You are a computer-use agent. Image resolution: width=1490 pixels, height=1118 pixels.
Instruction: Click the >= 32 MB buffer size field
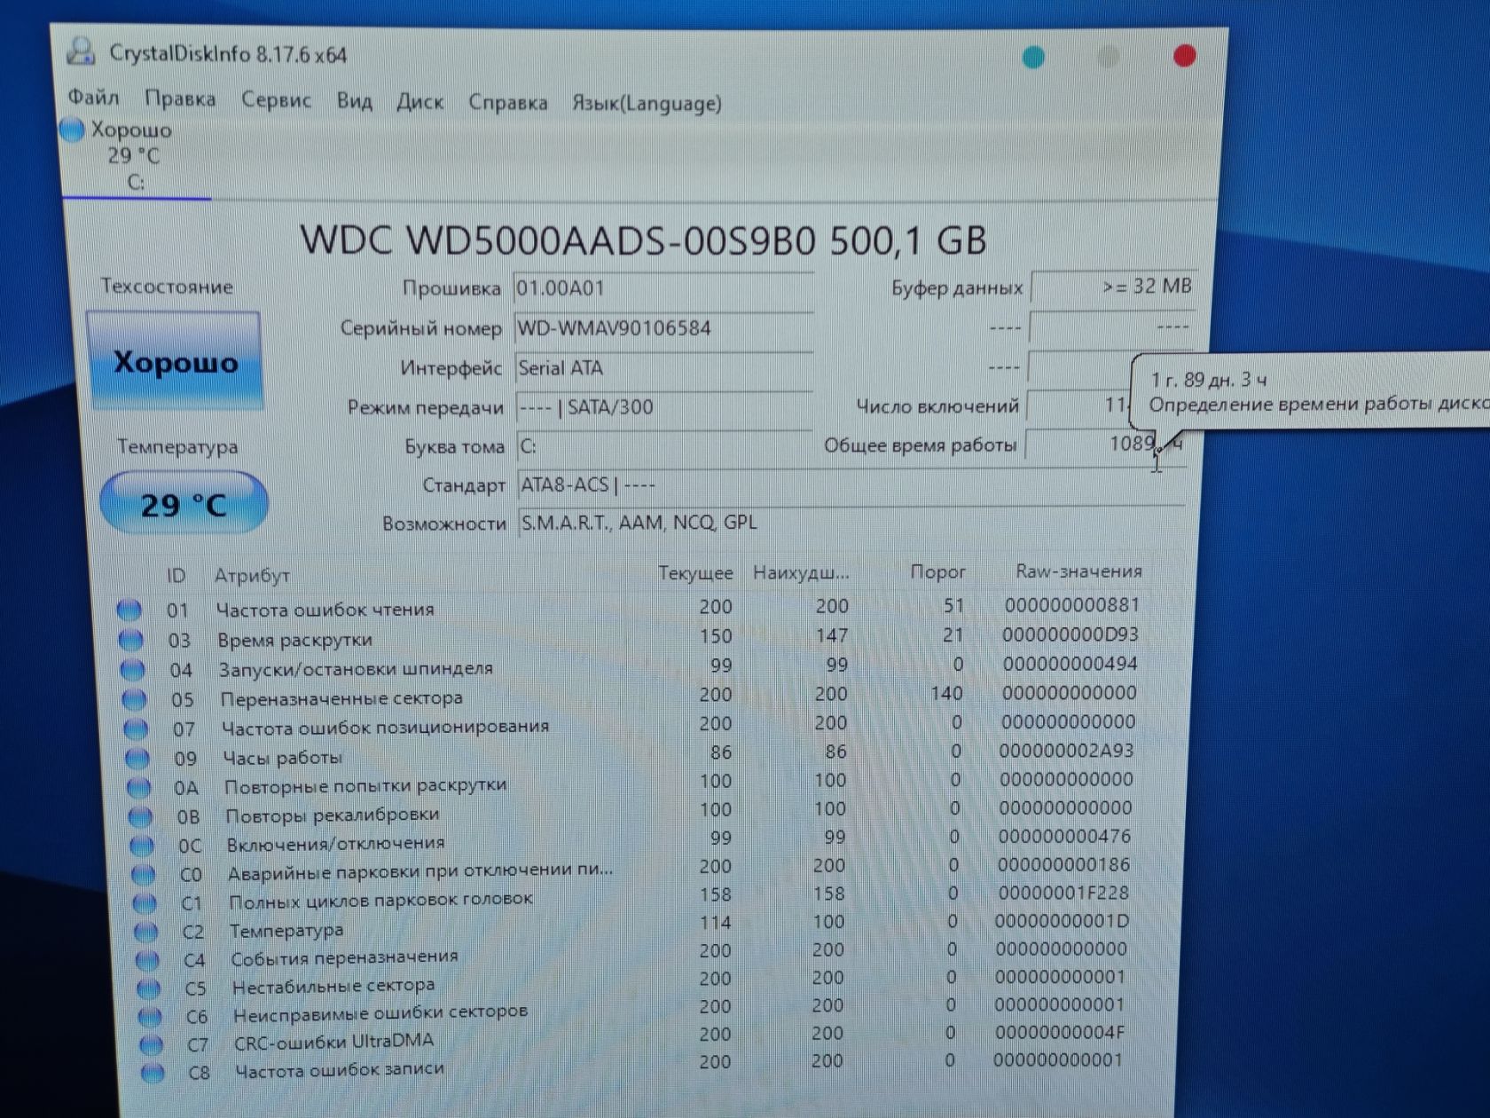click(1114, 287)
